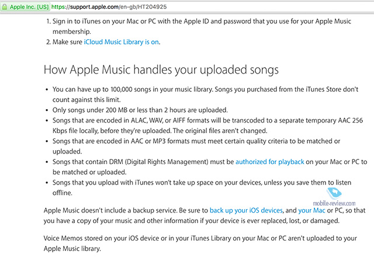Open the authorized for playback link
The height and width of the screenshot is (264, 374).
[x=270, y=162]
